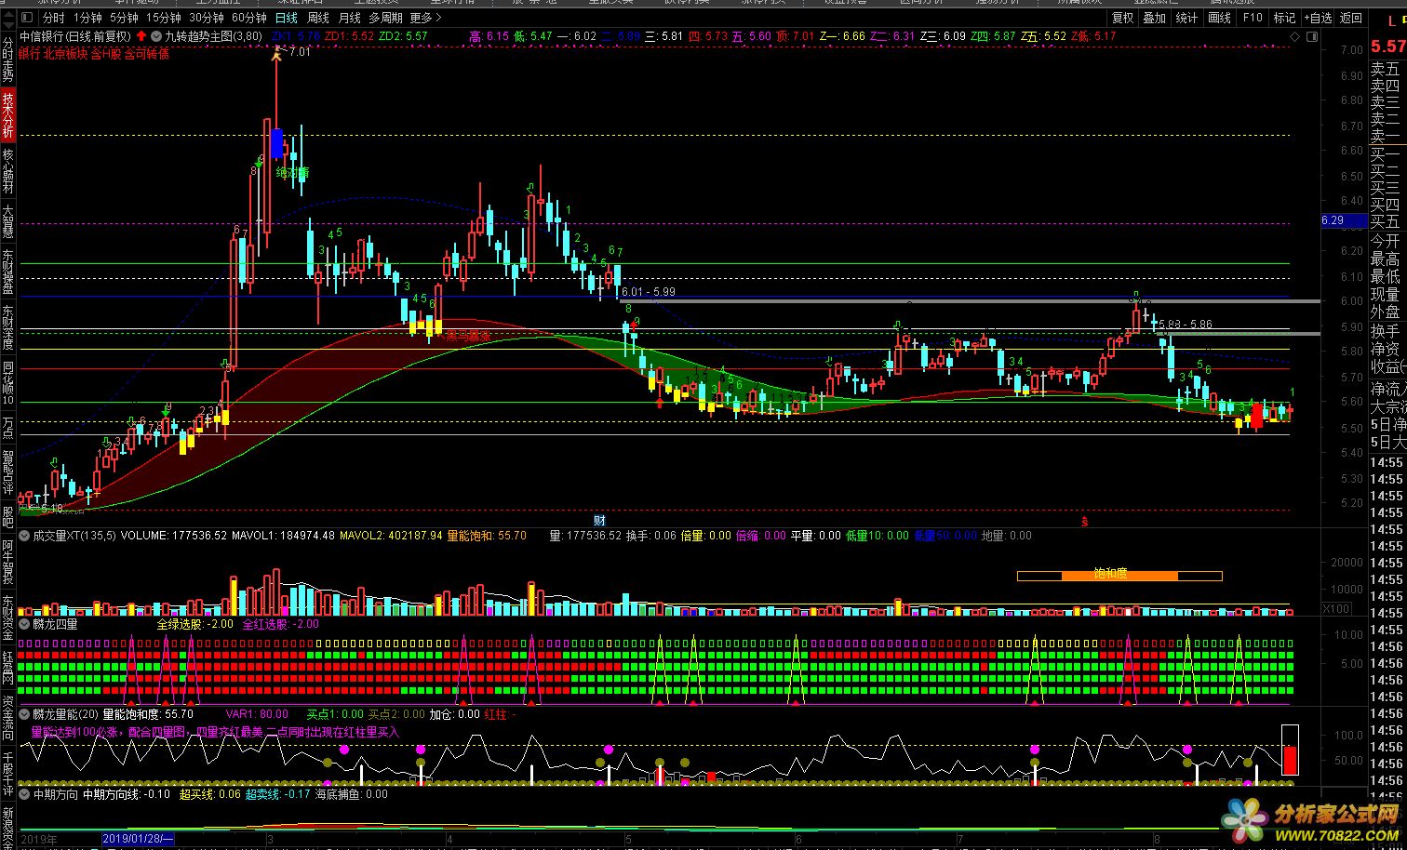Open the 大智慧 sidebar tab

(8, 221)
